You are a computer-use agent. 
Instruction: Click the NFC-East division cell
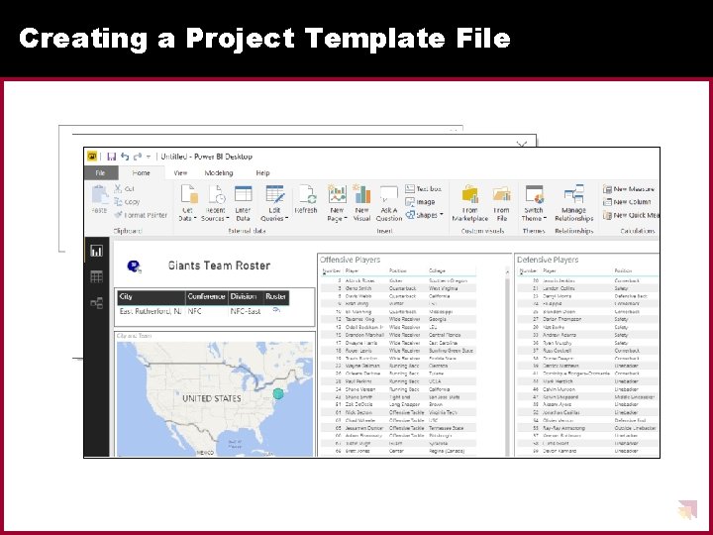[x=246, y=311]
